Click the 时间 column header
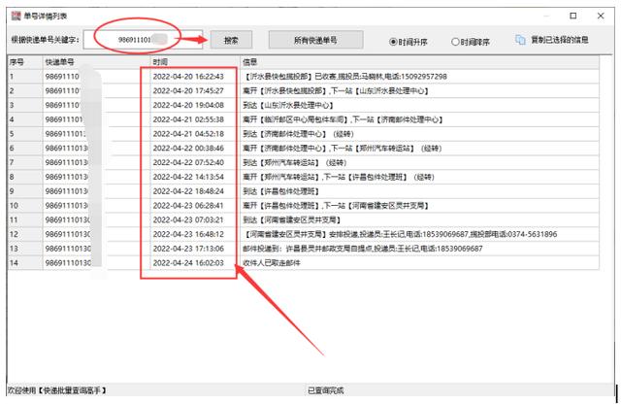The height and width of the screenshot is (404, 621). pyautogui.click(x=195, y=62)
